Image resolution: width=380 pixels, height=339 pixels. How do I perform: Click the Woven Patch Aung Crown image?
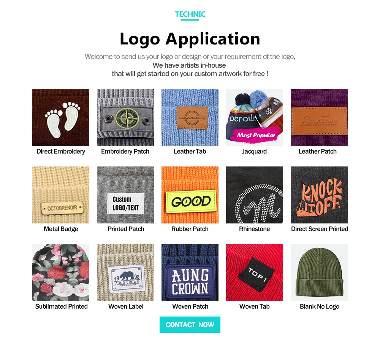[190, 272]
